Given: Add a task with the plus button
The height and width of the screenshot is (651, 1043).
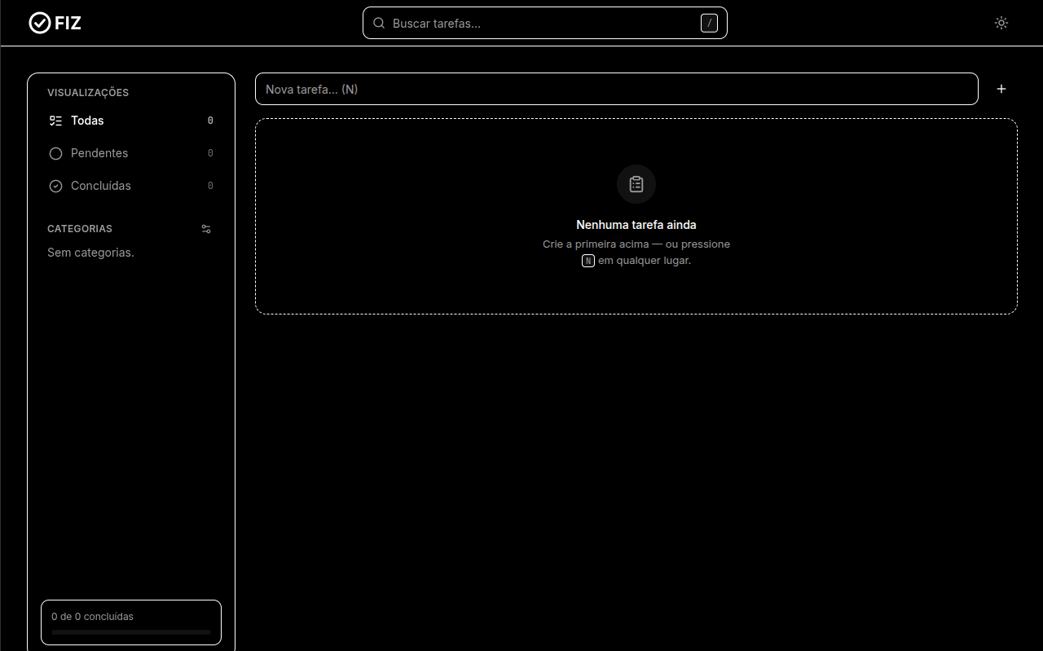Looking at the screenshot, I should coord(1001,89).
